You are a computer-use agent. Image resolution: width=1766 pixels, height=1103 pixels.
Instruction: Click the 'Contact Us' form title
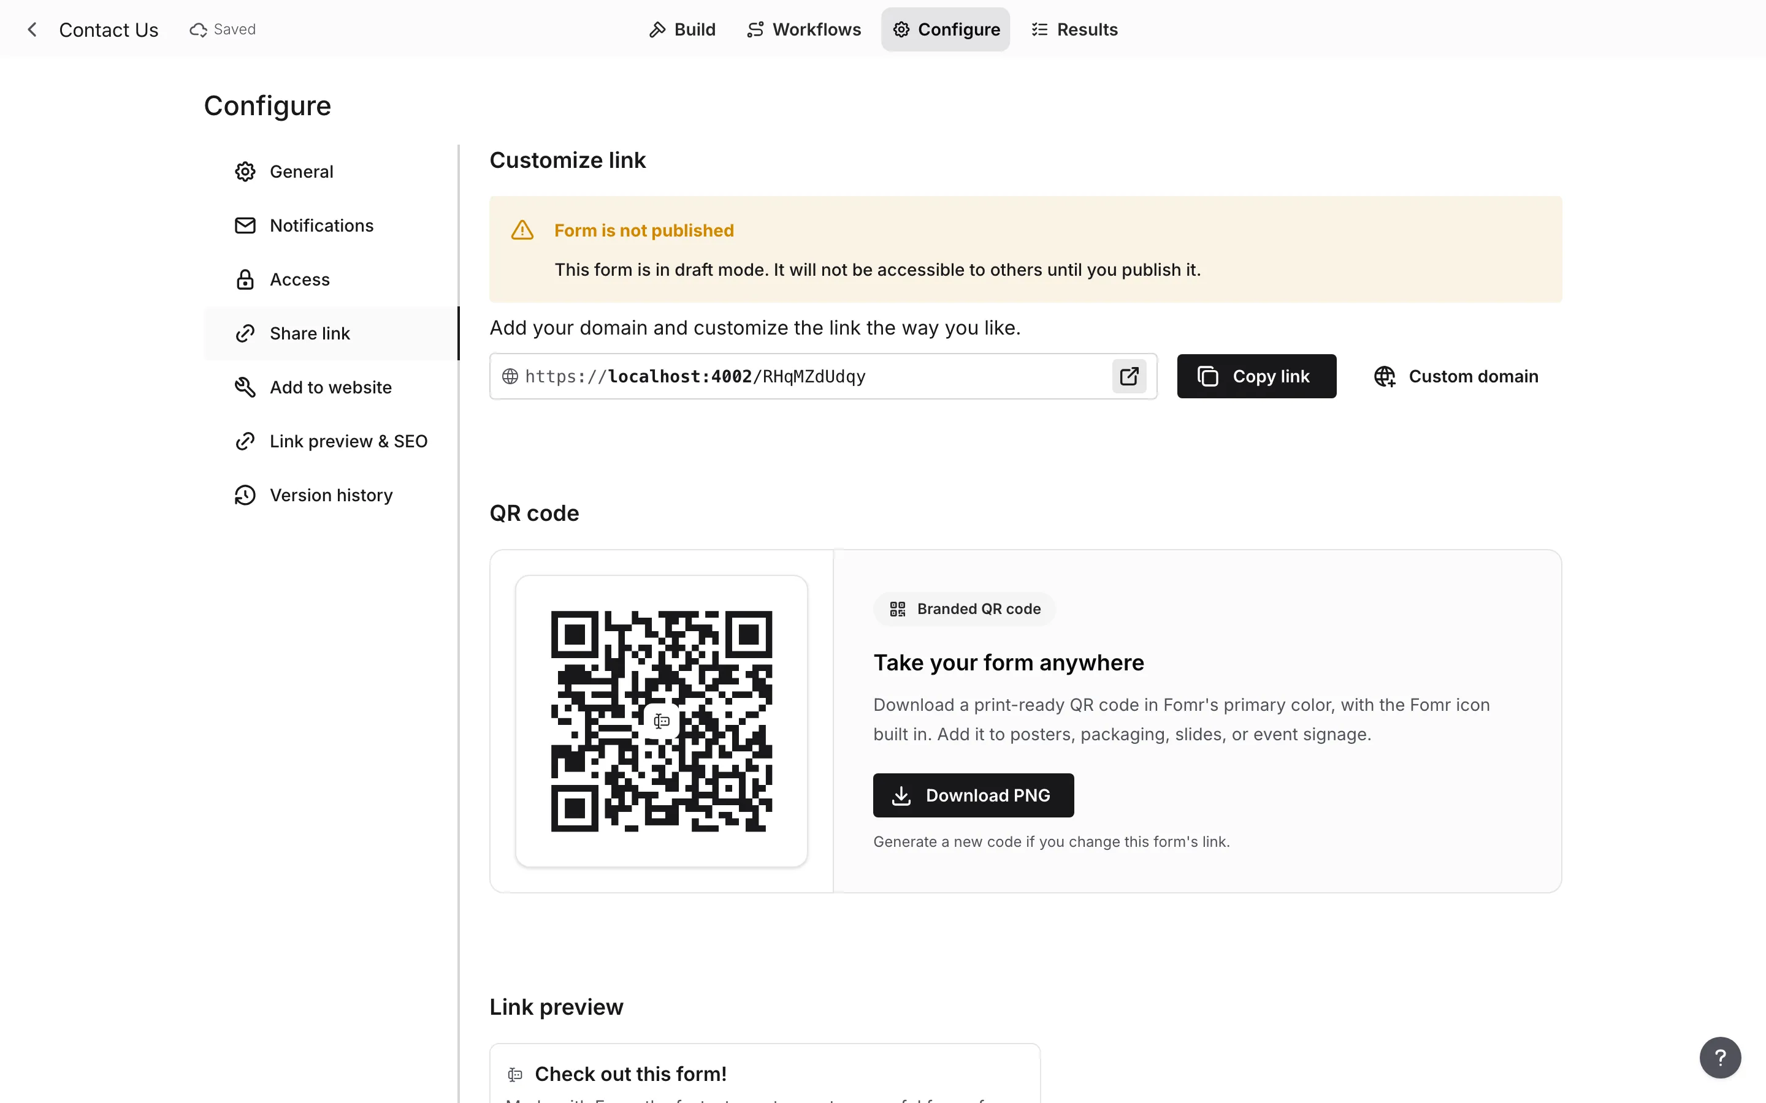click(x=109, y=29)
